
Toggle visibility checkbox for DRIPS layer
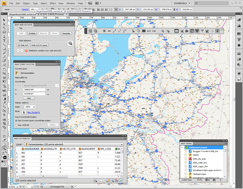tap(186, 155)
